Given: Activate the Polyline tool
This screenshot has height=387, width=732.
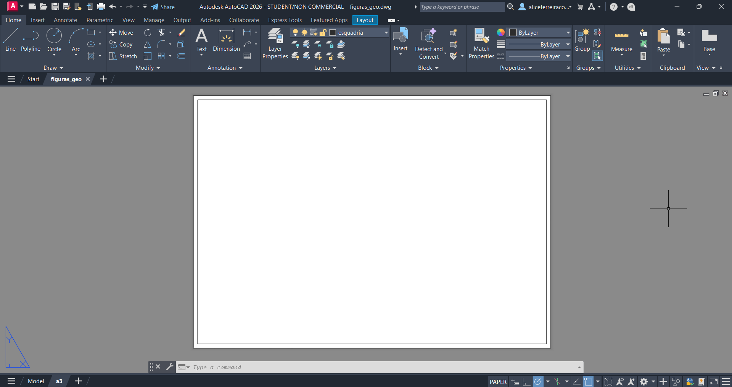Looking at the screenshot, I should (x=31, y=40).
